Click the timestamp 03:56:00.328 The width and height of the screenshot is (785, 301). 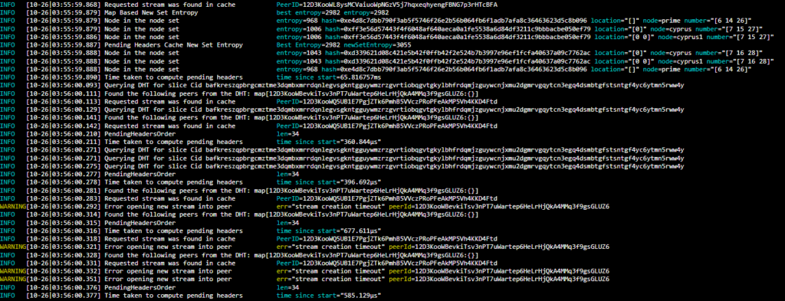63,254
